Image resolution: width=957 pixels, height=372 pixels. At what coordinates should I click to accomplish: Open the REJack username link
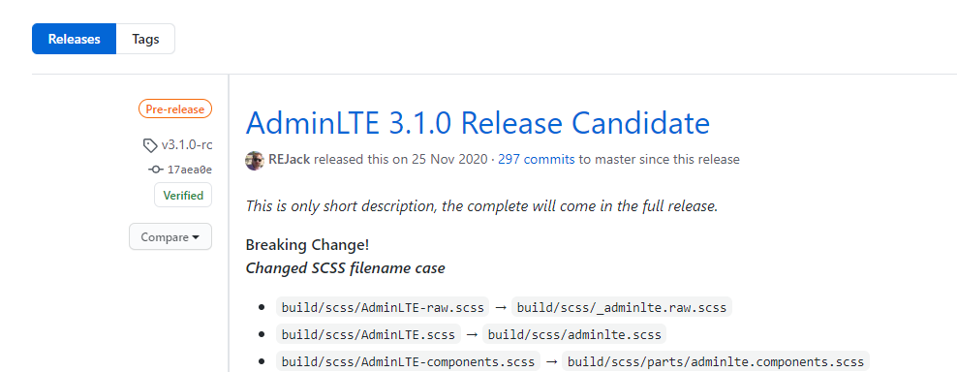point(290,160)
